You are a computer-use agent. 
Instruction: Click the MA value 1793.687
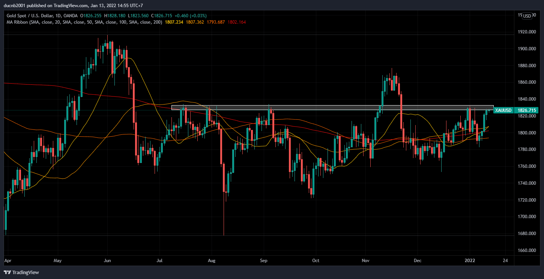point(216,22)
